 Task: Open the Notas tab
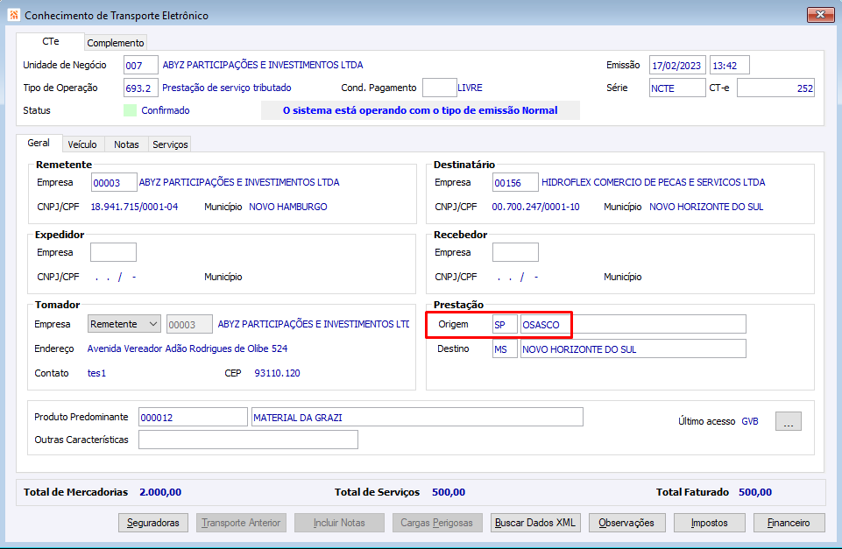[126, 144]
